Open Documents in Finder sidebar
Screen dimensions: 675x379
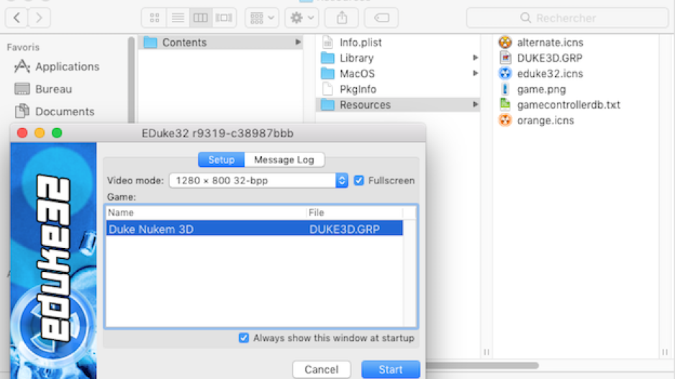(x=55, y=111)
